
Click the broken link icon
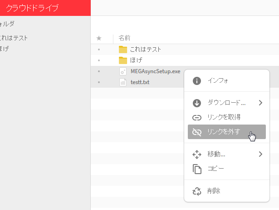pyautogui.click(x=196, y=132)
